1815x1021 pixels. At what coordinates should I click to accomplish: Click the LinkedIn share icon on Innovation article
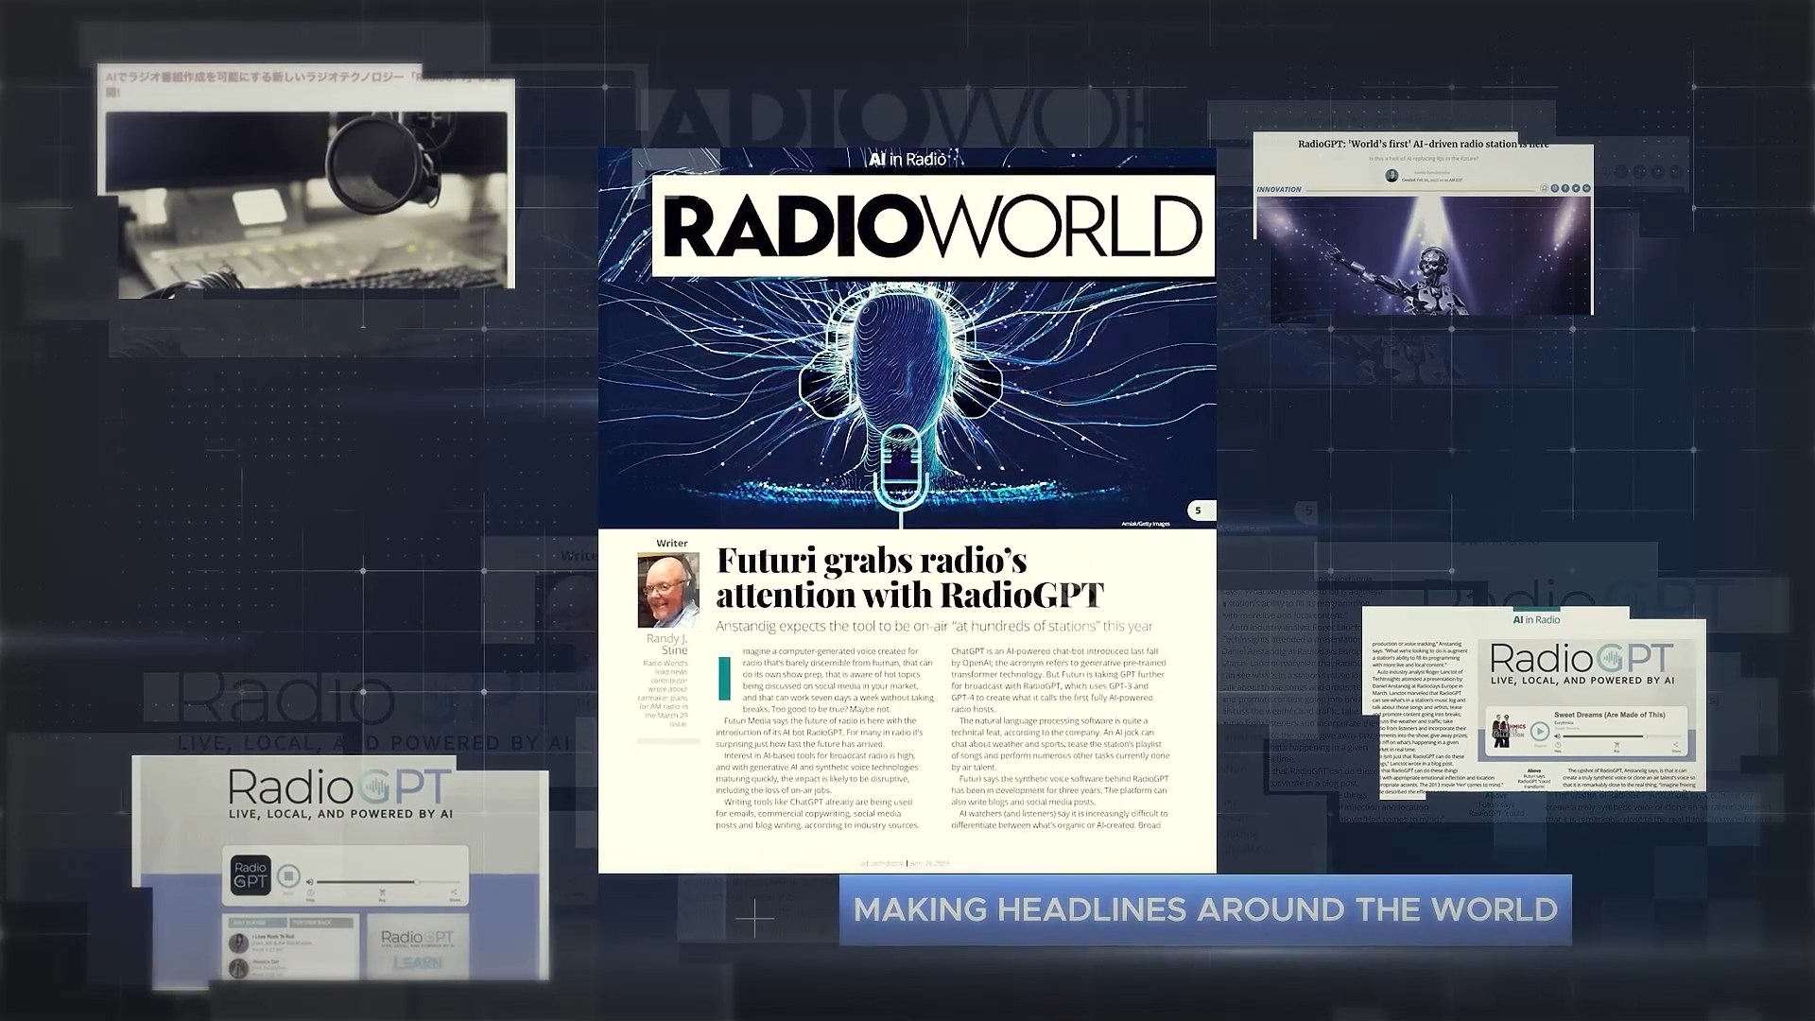click(1586, 188)
